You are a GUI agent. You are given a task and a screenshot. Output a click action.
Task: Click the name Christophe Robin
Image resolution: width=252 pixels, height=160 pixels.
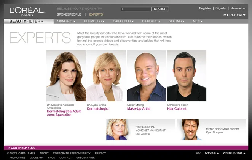coord(178,105)
